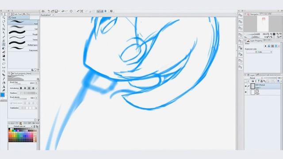This screenshot has height=159, width=283.
Task: Select the Snap eraser sub tool
Action: 23,49
